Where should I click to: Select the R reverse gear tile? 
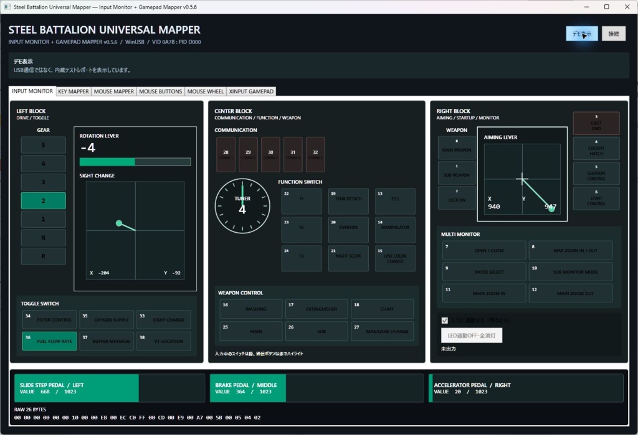point(43,256)
